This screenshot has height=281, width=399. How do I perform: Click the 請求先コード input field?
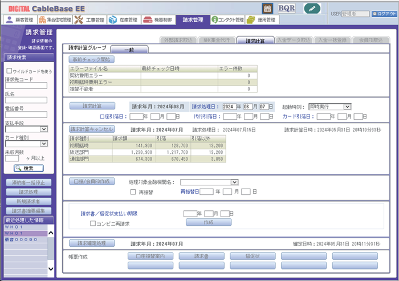[26, 86]
